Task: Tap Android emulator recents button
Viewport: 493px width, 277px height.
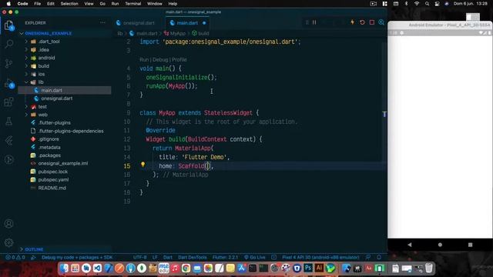Action: pos(470,245)
